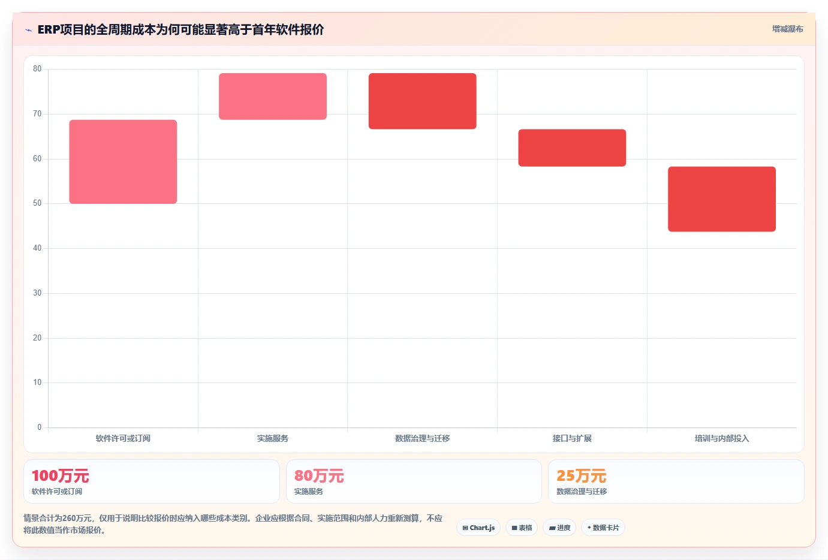Click the 100万元 软件许可或订阅 card
The width and height of the screenshot is (828, 560).
pos(152,481)
